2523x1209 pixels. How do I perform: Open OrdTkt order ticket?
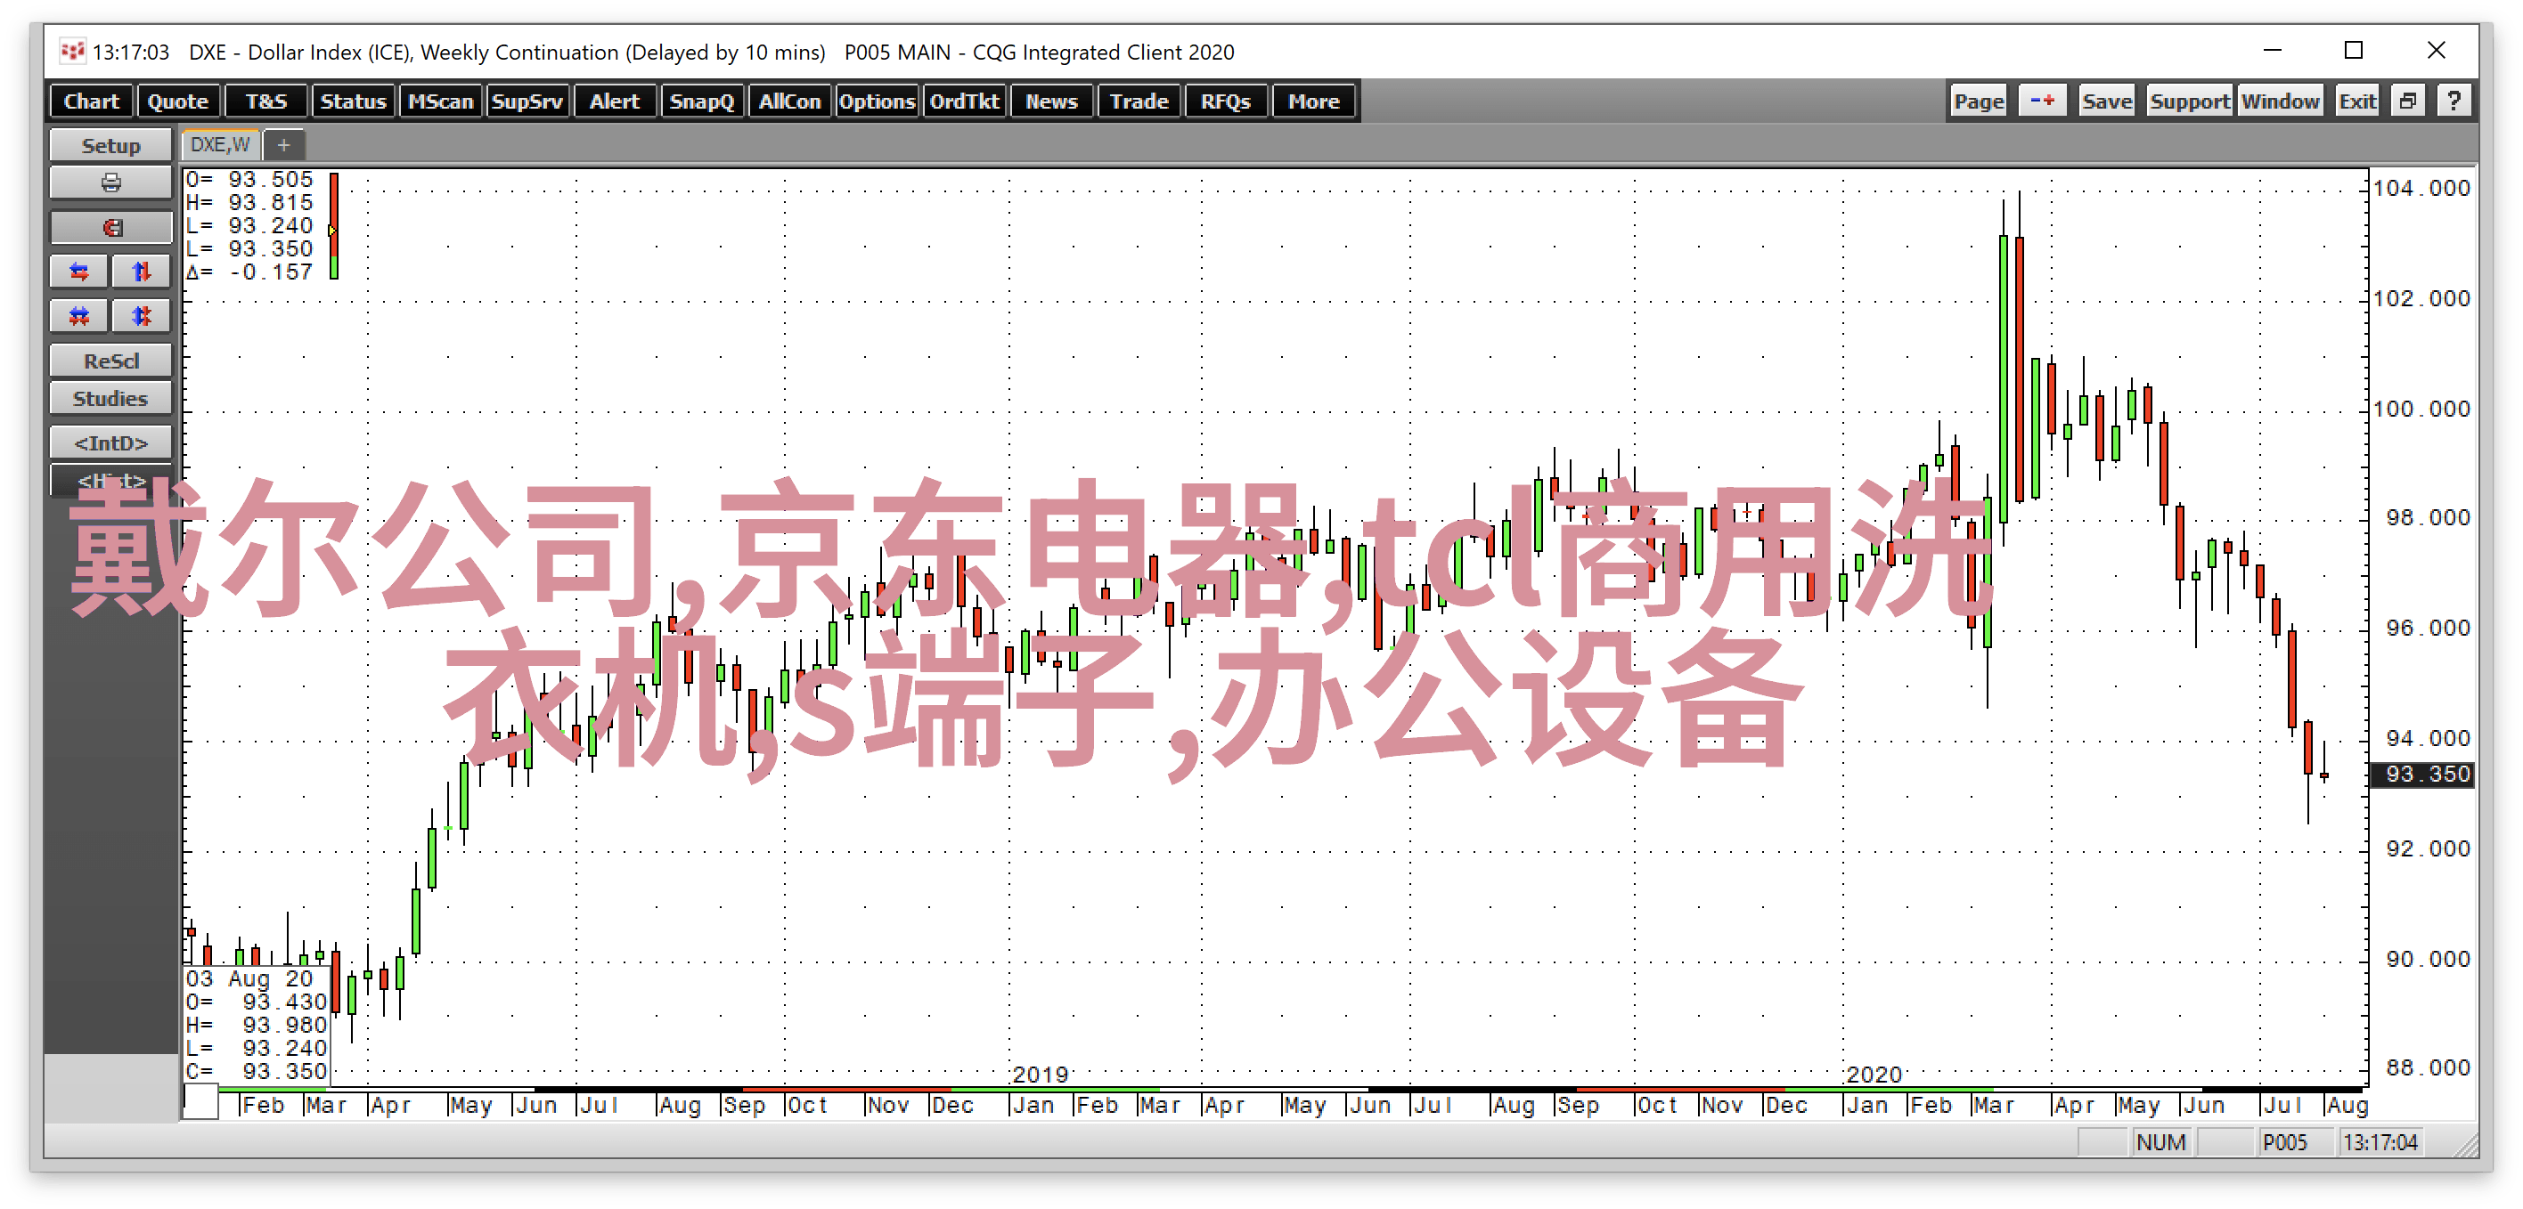(x=964, y=101)
